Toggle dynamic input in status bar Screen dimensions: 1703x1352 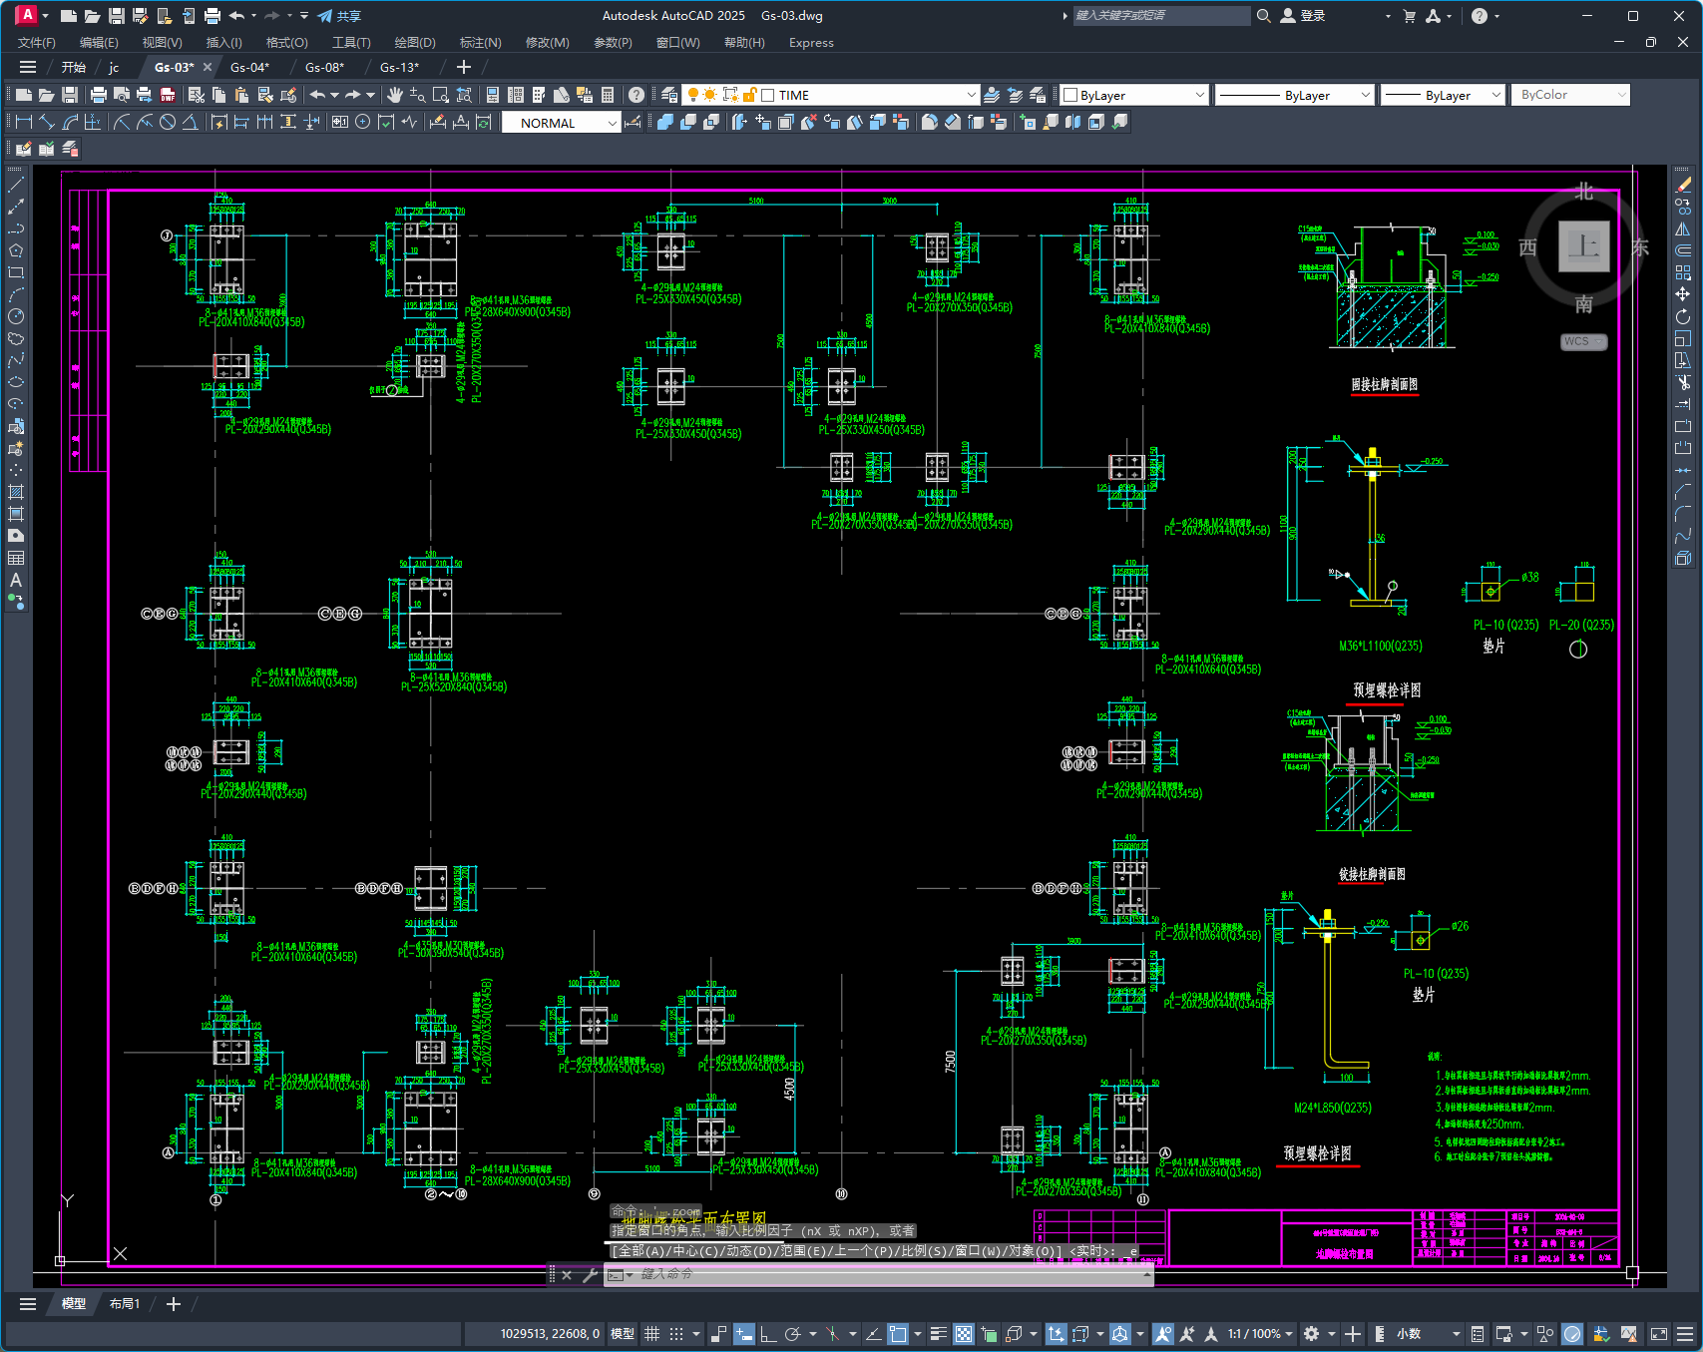744,1334
